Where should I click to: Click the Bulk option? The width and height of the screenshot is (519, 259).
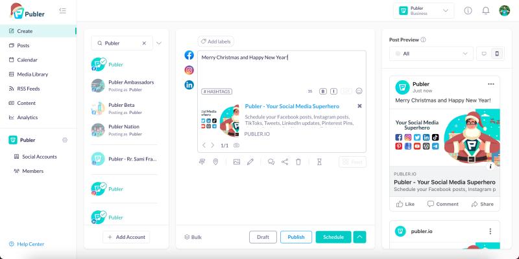tap(193, 237)
